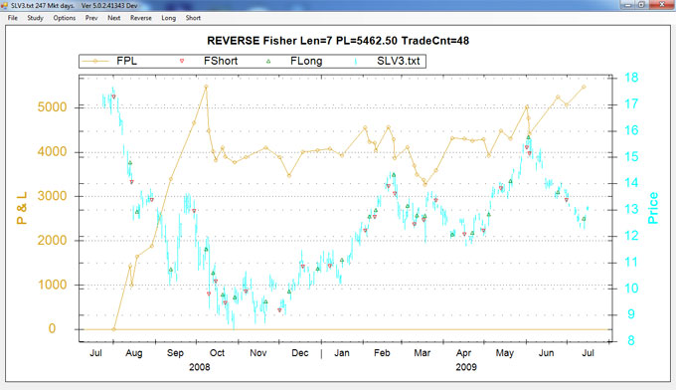Select the Short menu item

pos(193,18)
